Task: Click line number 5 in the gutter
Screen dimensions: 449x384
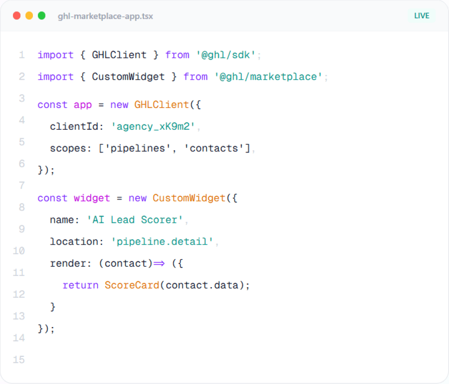Action: pyautogui.click(x=22, y=142)
